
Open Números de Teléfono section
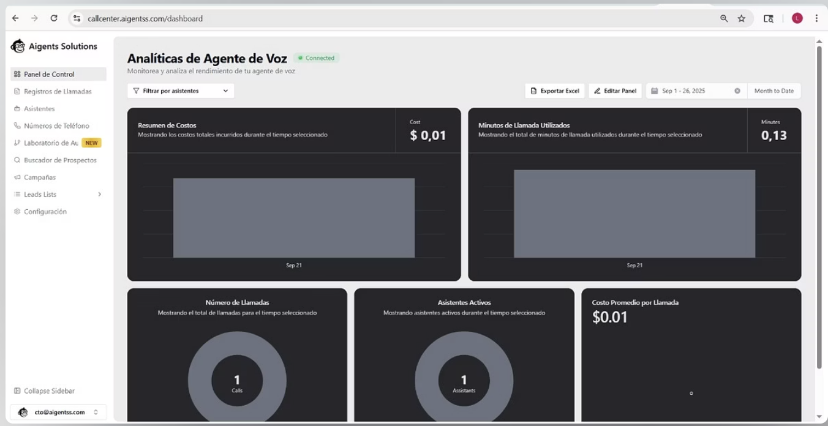click(55, 125)
